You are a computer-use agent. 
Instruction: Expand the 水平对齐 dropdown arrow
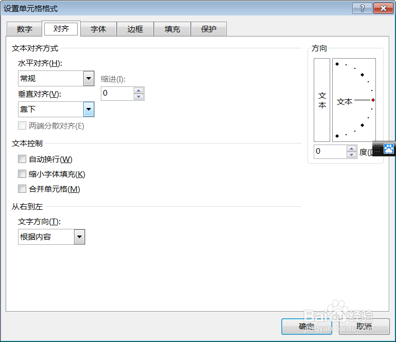pyautogui.click(x=88, y=78)
